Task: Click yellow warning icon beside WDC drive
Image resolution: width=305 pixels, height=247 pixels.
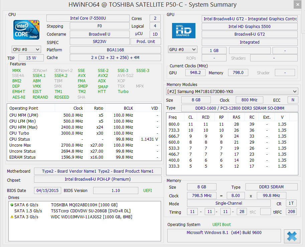Action: point(12,217)
